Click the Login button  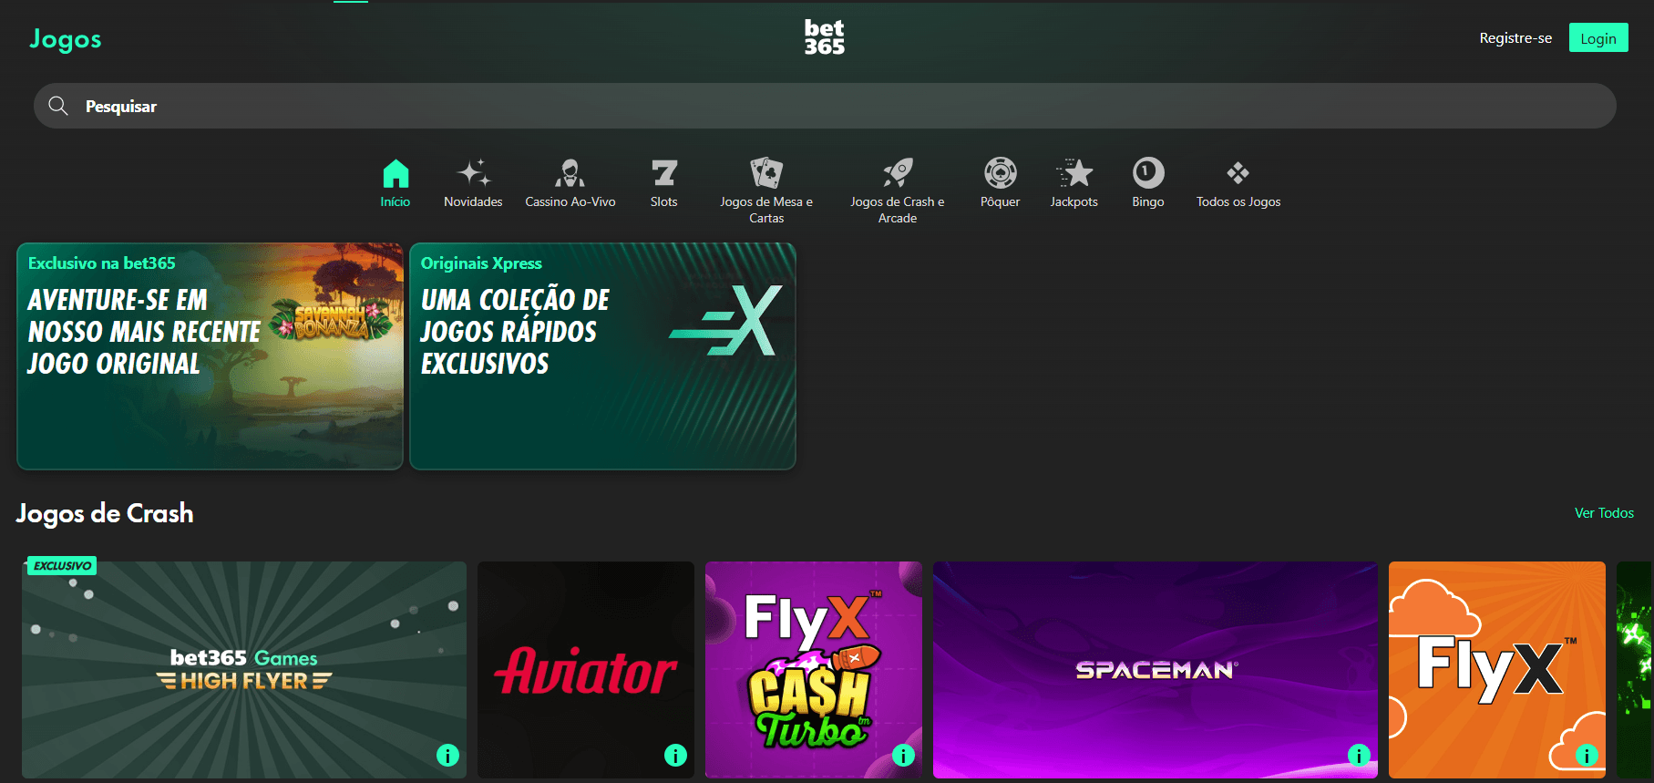[1598, 38]
